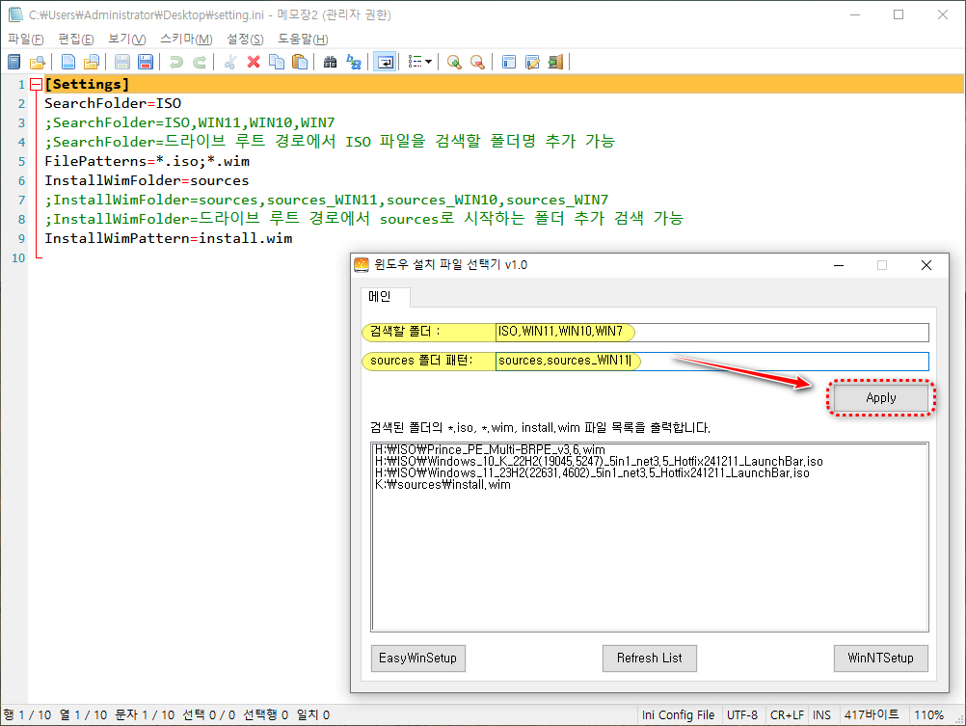Click the exit door icon

coord(555,62)
